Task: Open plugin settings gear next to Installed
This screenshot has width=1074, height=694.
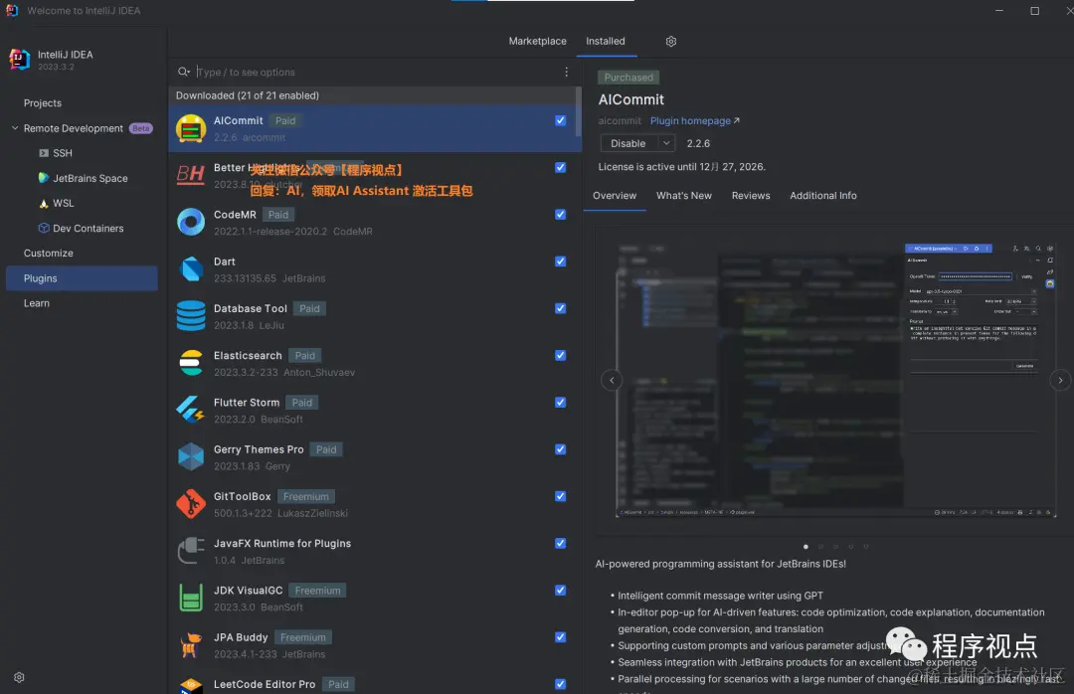Action: click(671, 41)
